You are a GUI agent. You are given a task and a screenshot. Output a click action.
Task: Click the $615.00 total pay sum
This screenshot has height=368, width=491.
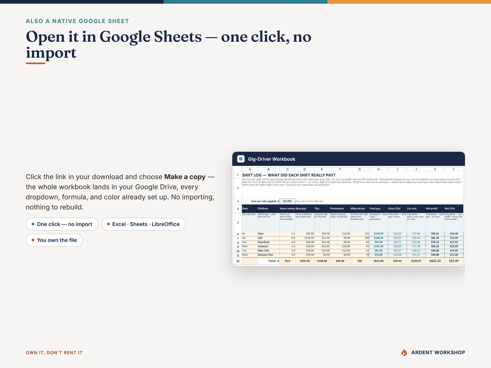click(x=378, y=261)
